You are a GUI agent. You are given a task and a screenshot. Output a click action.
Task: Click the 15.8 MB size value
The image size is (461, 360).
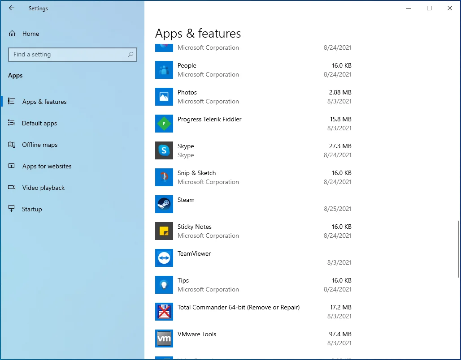tap(340, 119)
